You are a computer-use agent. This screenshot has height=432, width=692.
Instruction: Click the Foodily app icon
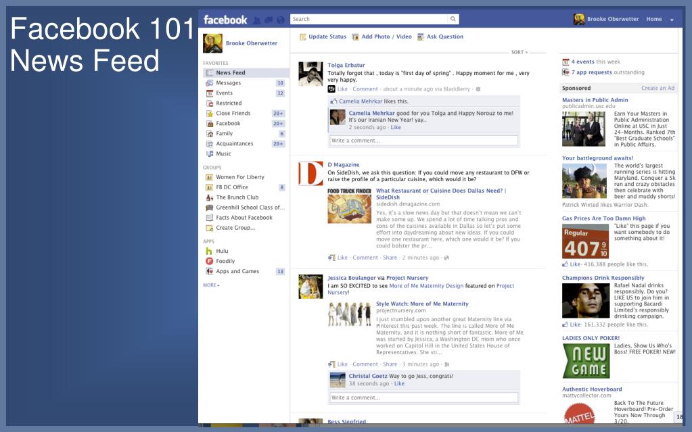[x=209, y=261]
